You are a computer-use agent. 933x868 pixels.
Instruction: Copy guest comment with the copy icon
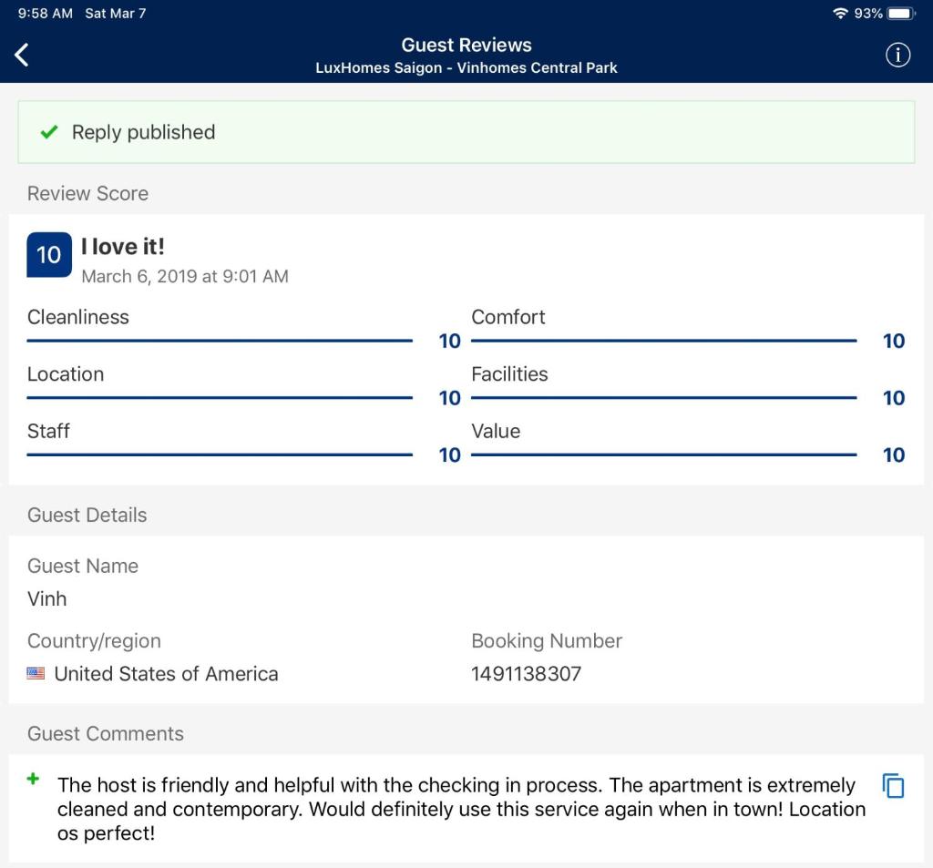pyautogui.click(x=893, y=785)
